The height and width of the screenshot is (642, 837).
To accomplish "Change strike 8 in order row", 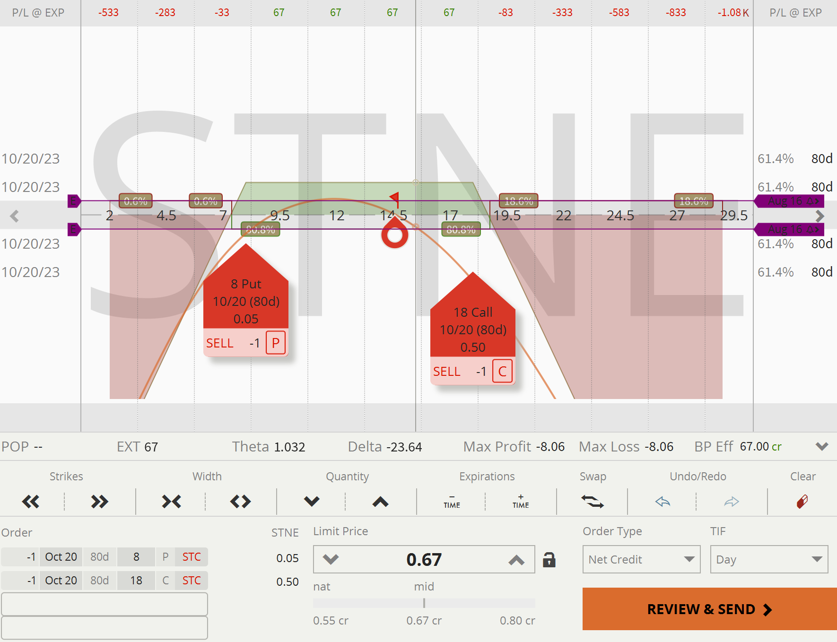I will [x=136, y=557].
